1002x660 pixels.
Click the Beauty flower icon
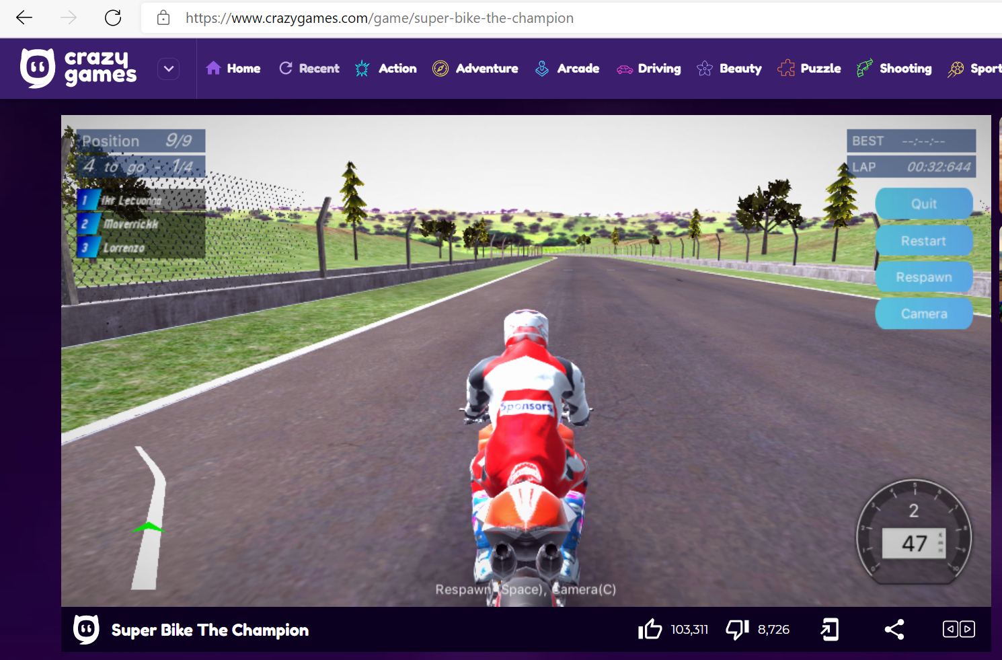(x=705, y=68)
